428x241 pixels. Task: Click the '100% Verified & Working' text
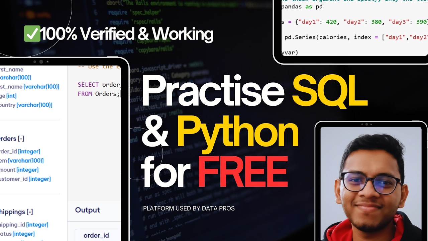pyautogui.click(x=127, y=34)
